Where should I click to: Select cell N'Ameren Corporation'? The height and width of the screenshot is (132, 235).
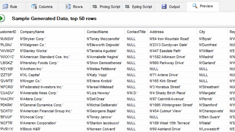click(51, 123)
